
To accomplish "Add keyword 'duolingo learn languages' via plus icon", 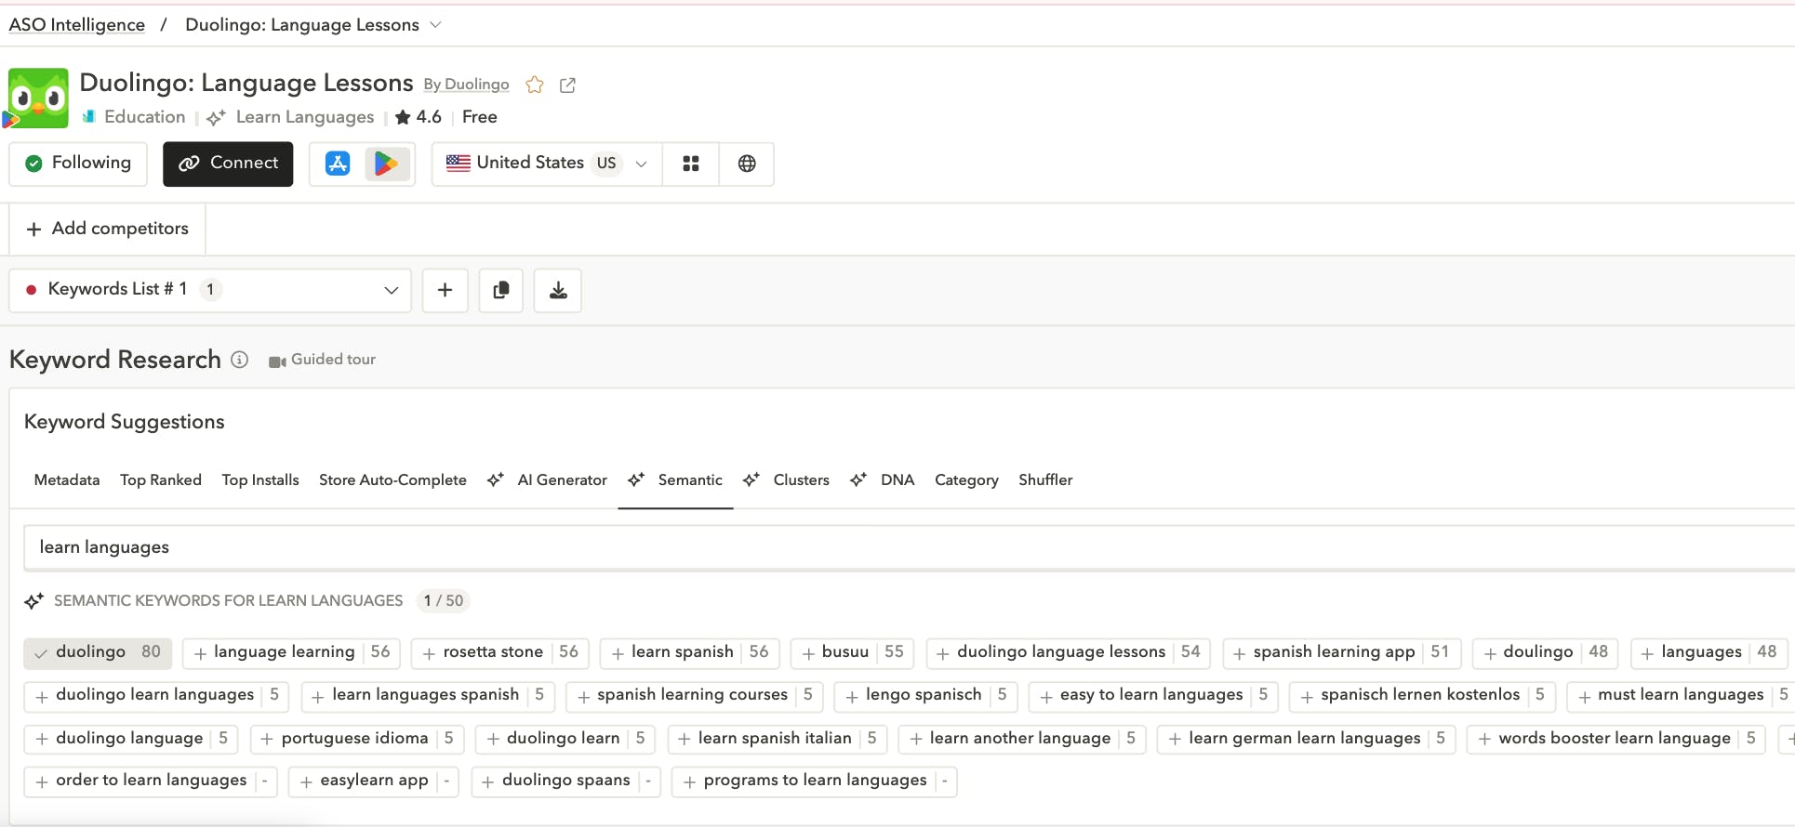I will click(42, 696).
